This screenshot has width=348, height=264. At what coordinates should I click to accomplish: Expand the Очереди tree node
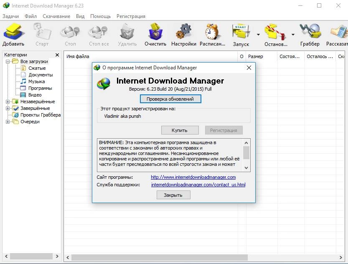pos(8,122)
